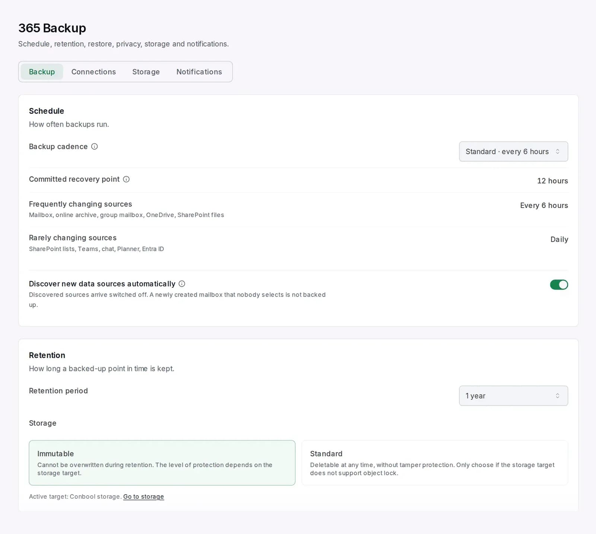Viewport: 596px width, 534px height.
Task: Click the "Daily" rarely changing sources value
Action: (559, 239)
